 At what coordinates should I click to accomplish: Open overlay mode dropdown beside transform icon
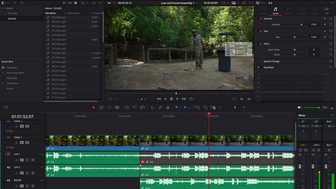[115, 99]
